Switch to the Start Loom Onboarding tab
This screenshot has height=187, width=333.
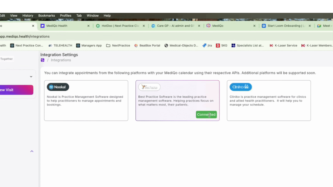tap(286, 26)
